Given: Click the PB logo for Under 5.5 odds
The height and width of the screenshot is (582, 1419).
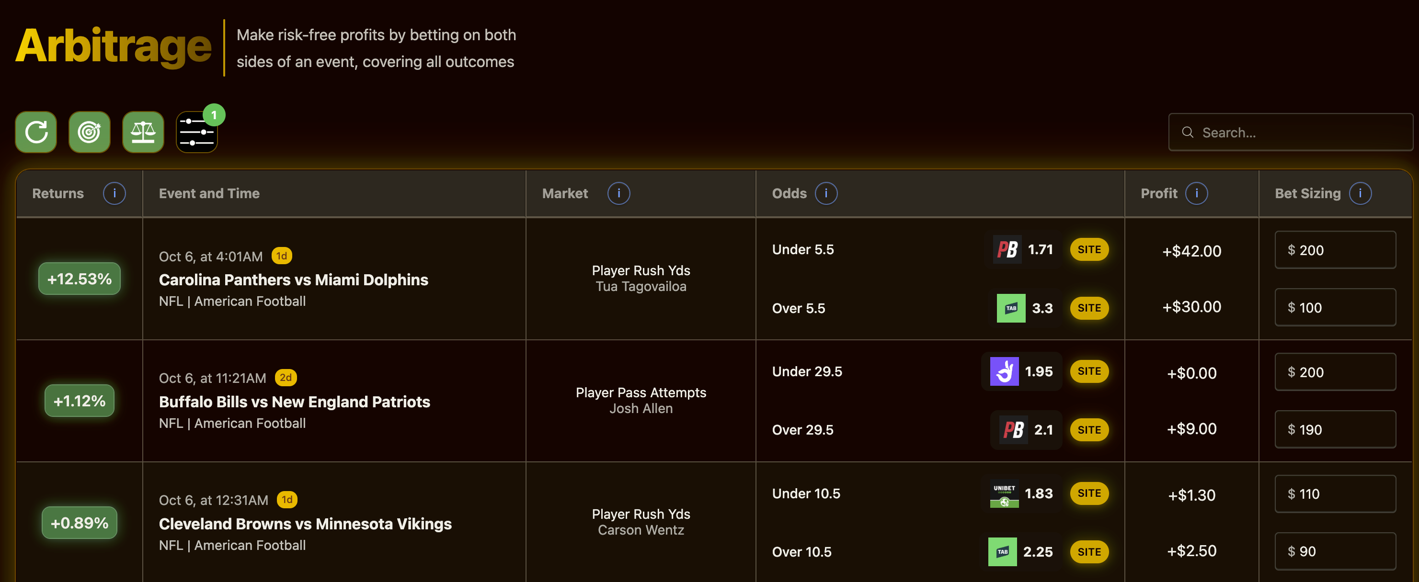Looking at the screenshot, I should [1007, 250].
